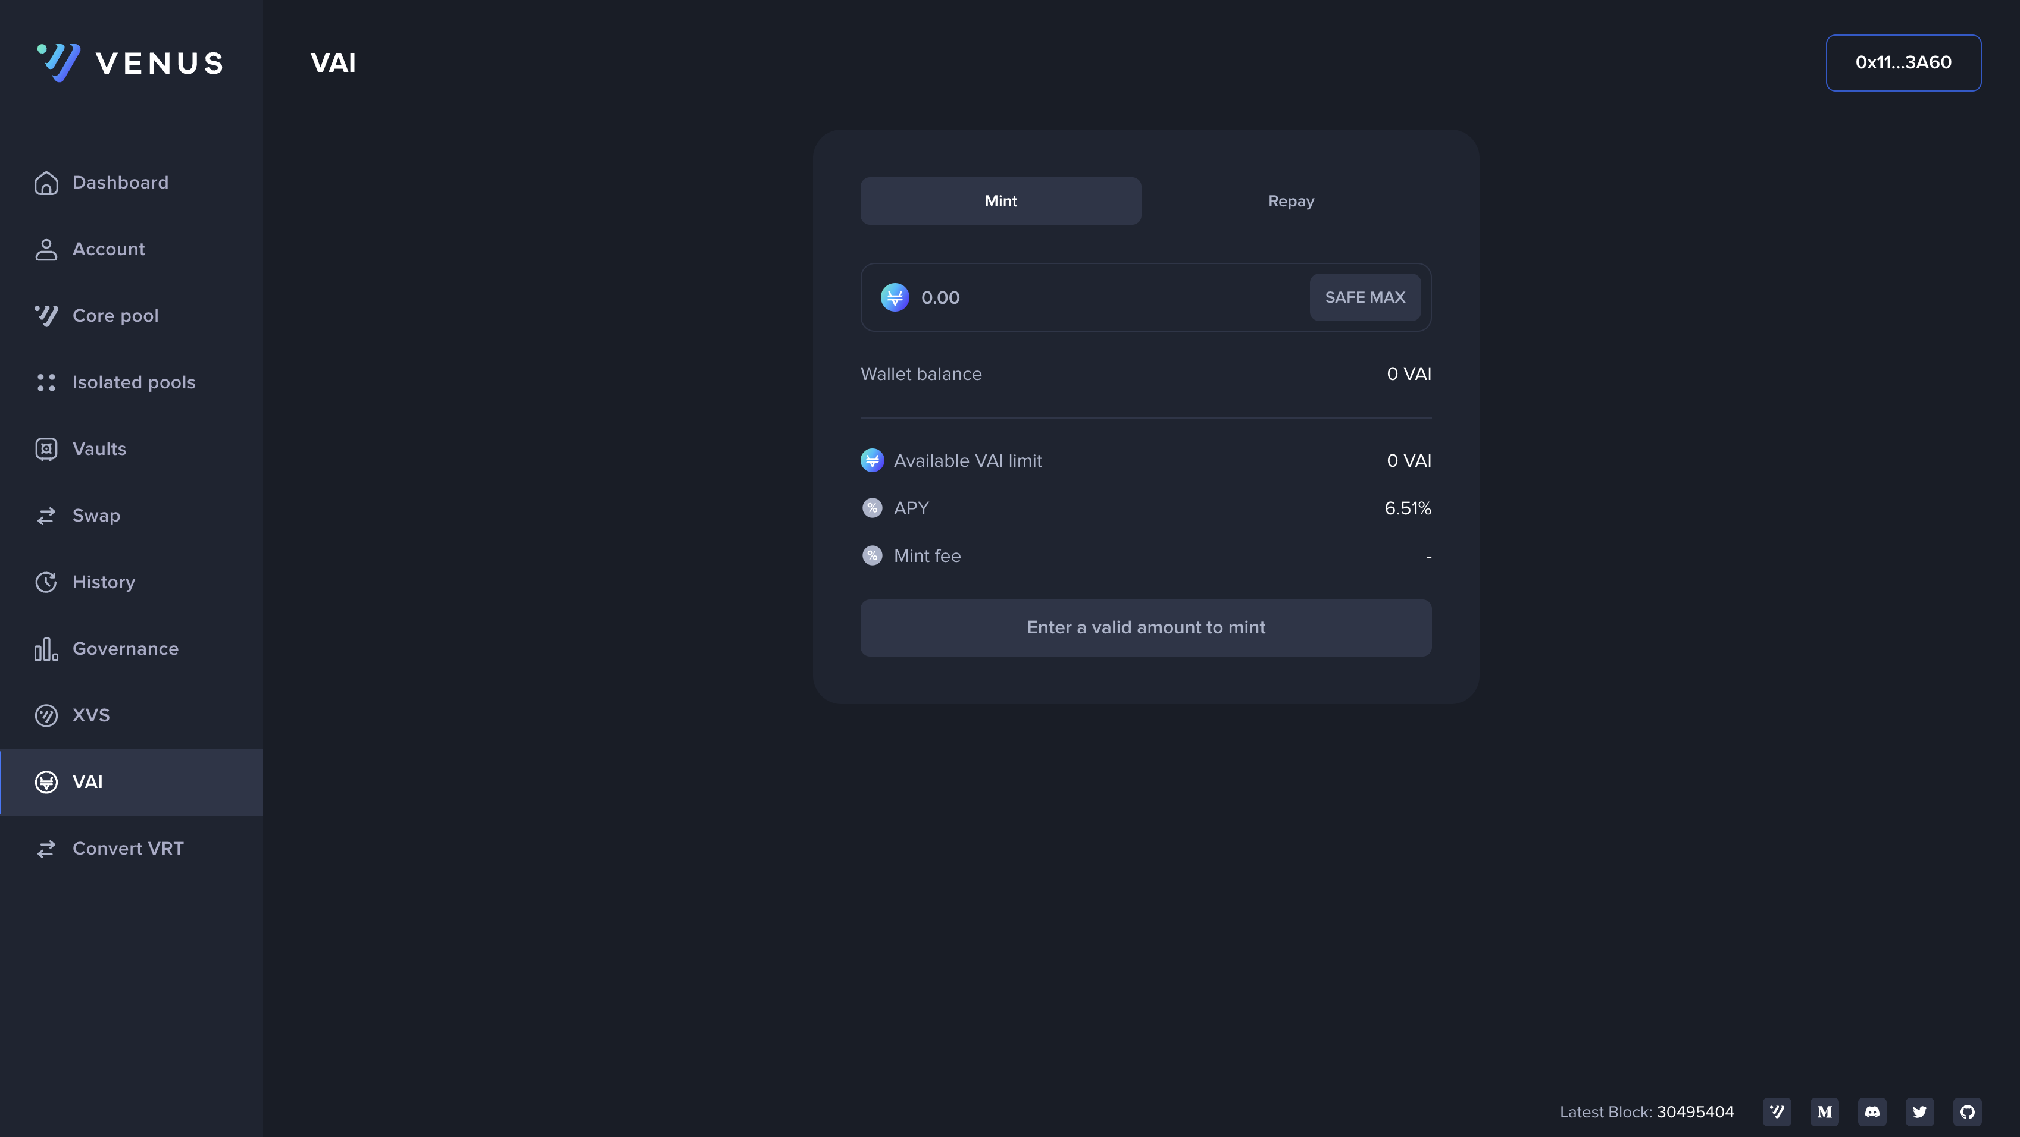Click the Venus logo icon in footer
The image size is (2020, 1137).
pos(1777,1112)
